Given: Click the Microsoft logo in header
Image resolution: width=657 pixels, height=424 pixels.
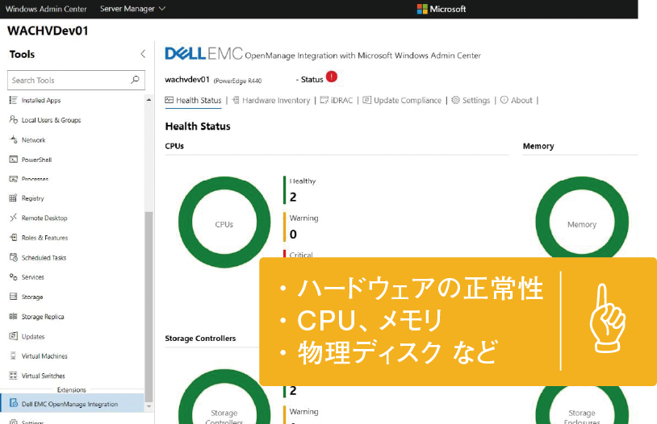Looking at the screenshot, I should (x=441, y=9).
